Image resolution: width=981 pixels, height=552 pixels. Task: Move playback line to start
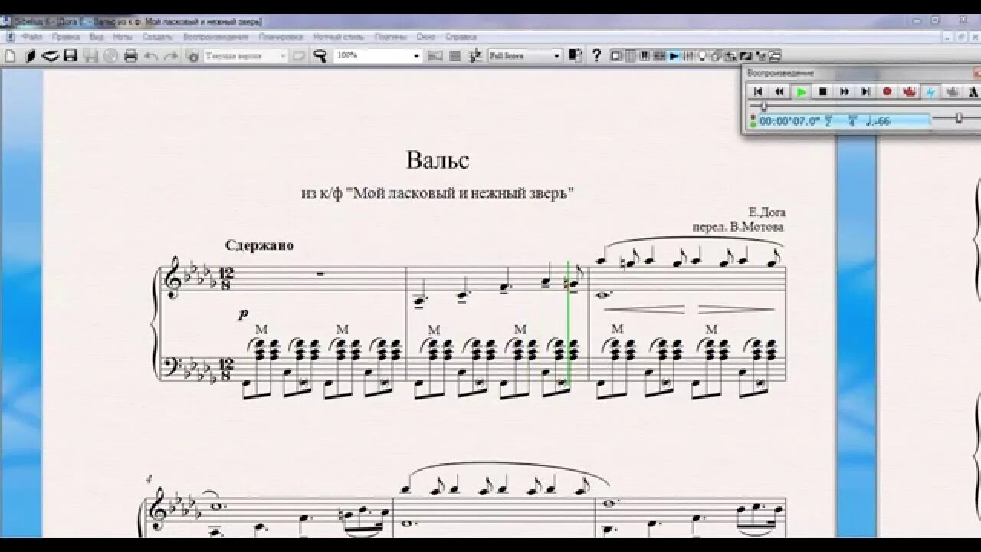(x=758, y=91)
